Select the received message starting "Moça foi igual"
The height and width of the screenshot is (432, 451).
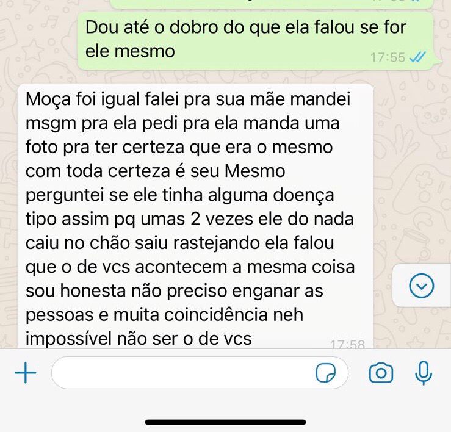195,216
